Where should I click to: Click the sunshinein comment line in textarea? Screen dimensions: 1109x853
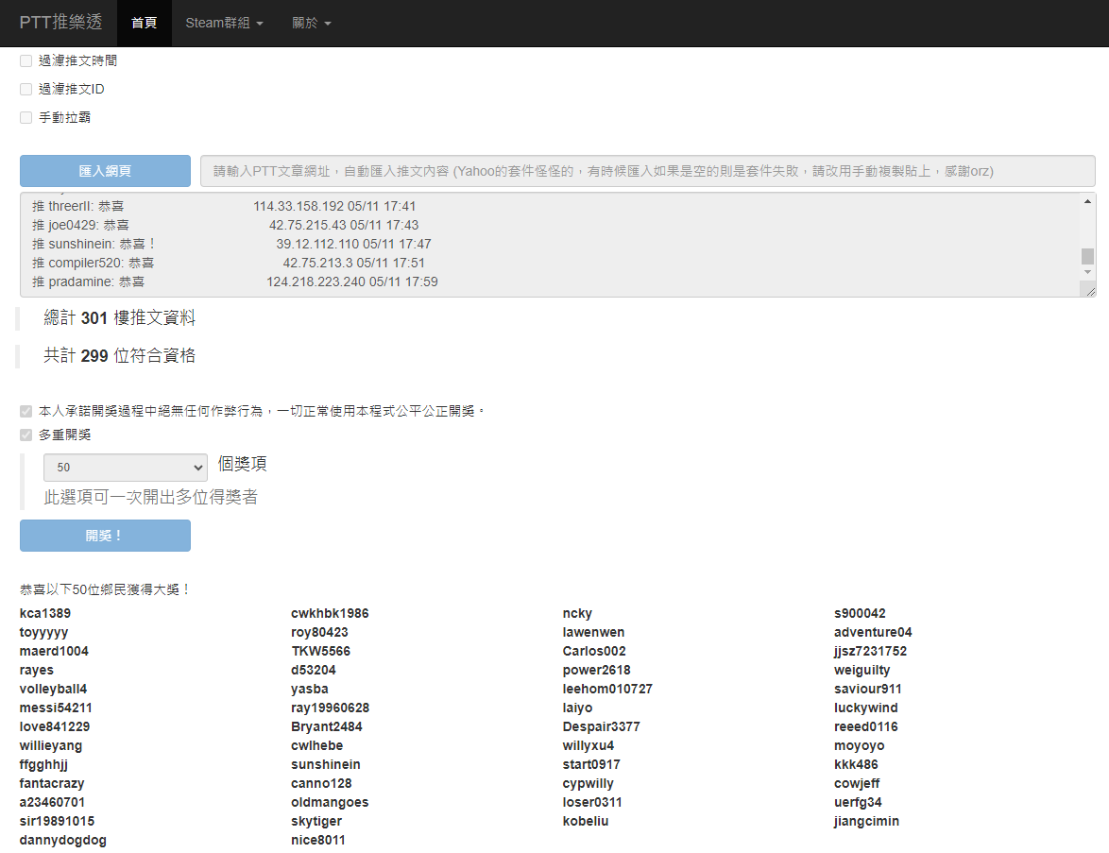[x=231, y=244]
